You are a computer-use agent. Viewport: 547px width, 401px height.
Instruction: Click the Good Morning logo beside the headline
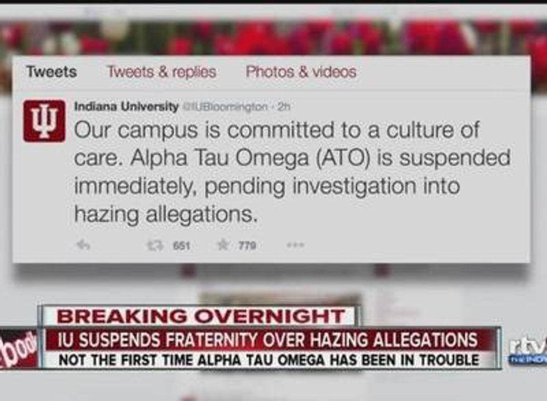click(18, 349)
